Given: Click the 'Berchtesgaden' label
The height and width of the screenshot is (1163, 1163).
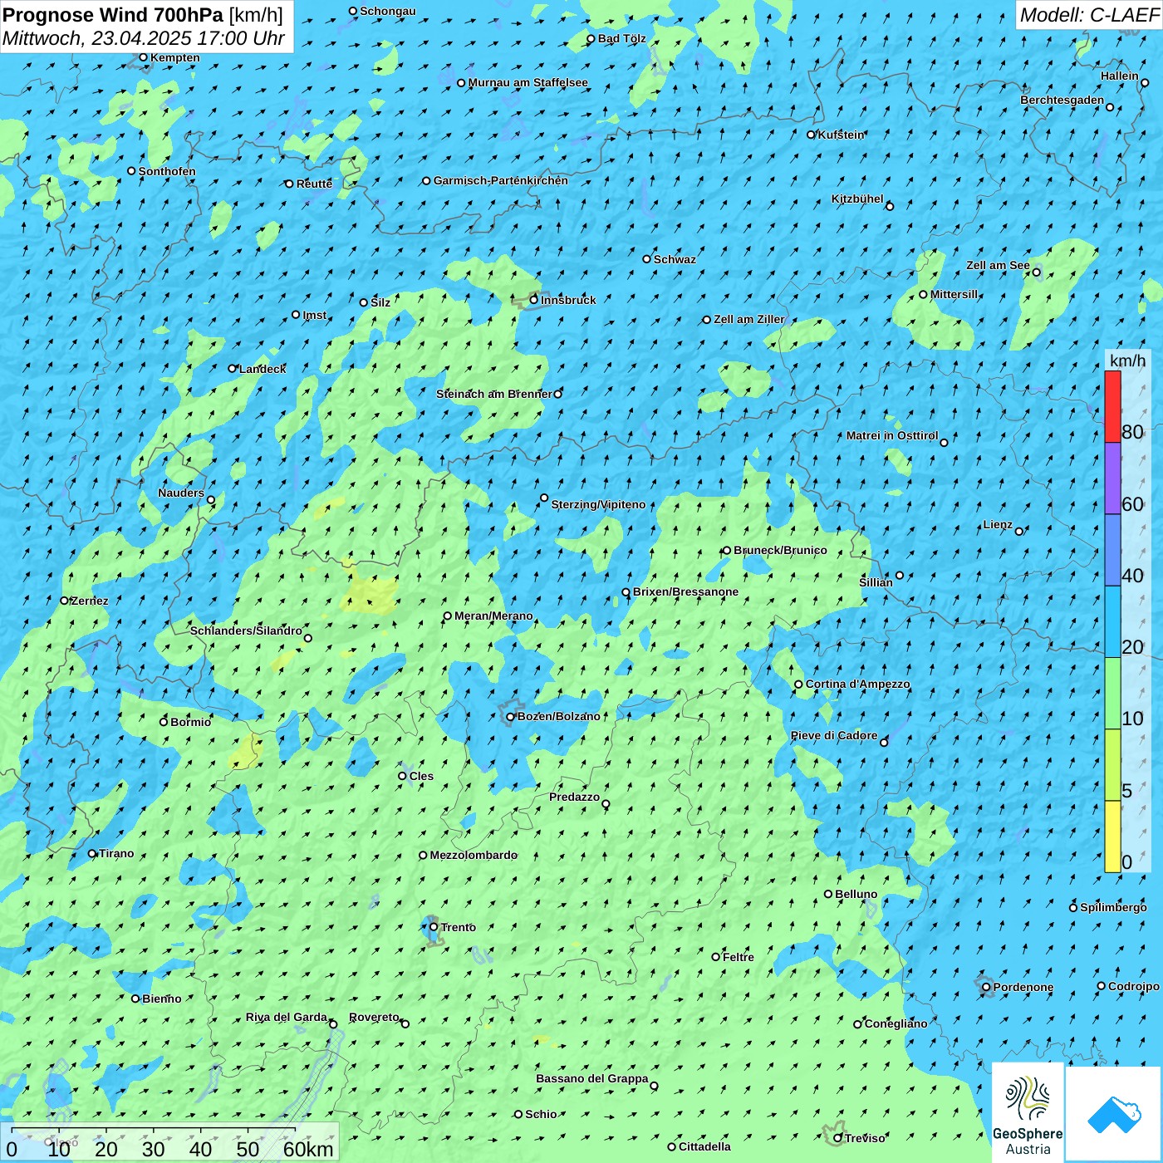Looking at the screenshot, I should click(1062, 100).
